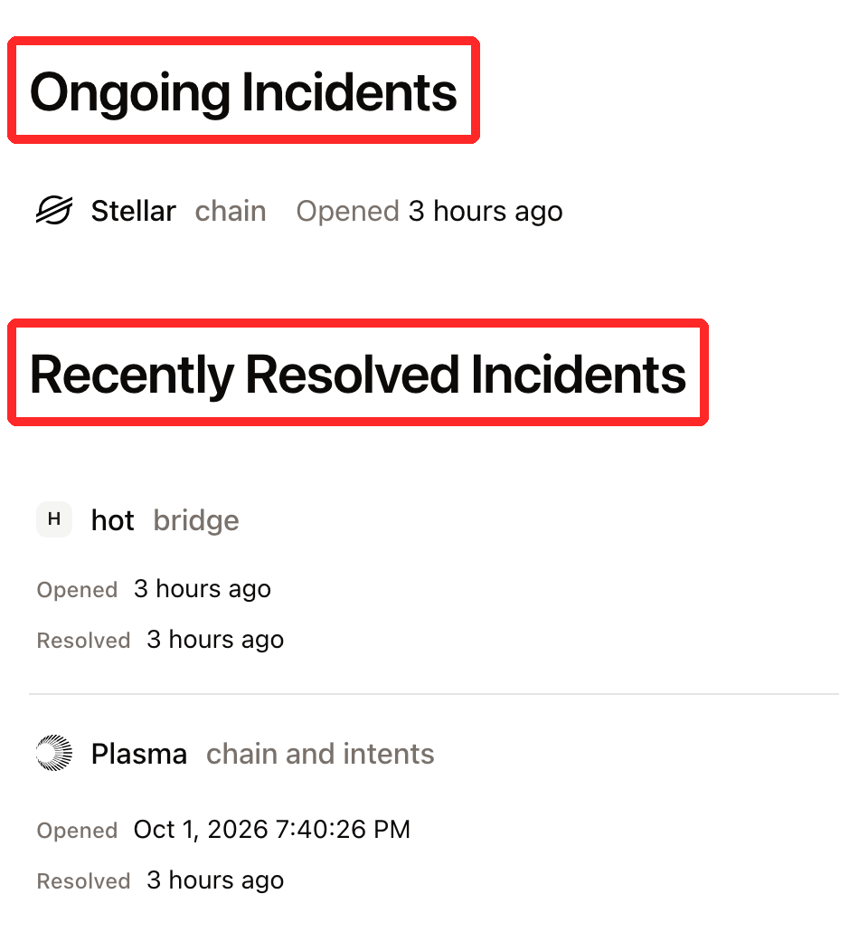The height and width of the screenshot is (932, 868).
Task: Click Plasma's Resolved '3 hours ago' time
Action: [x=216, y=880]
